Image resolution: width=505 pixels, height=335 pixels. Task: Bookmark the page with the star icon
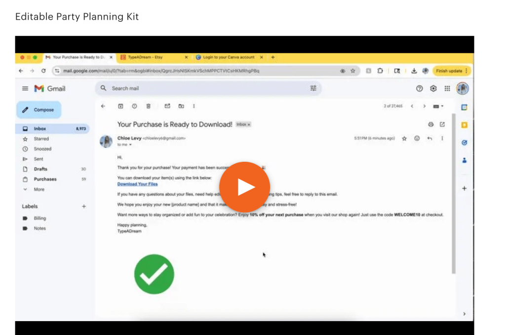coord(353,71)
